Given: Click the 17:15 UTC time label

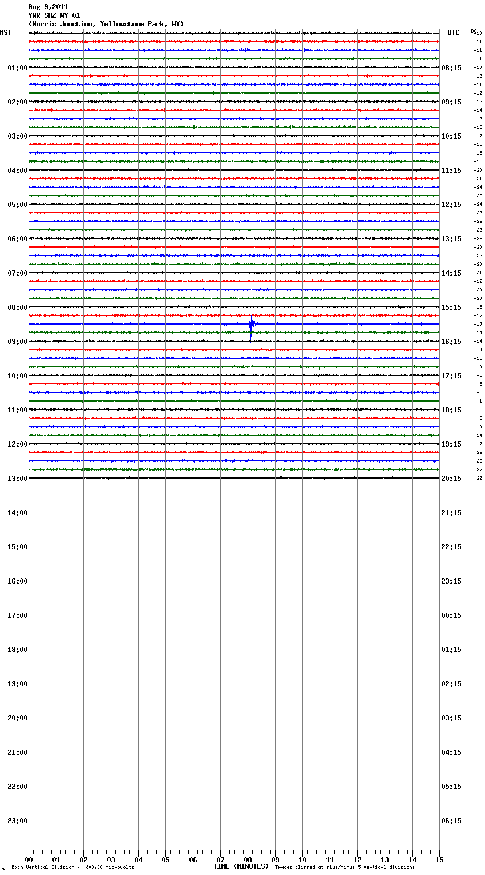Looking at the screenshot, I should (x=451, y=376).
